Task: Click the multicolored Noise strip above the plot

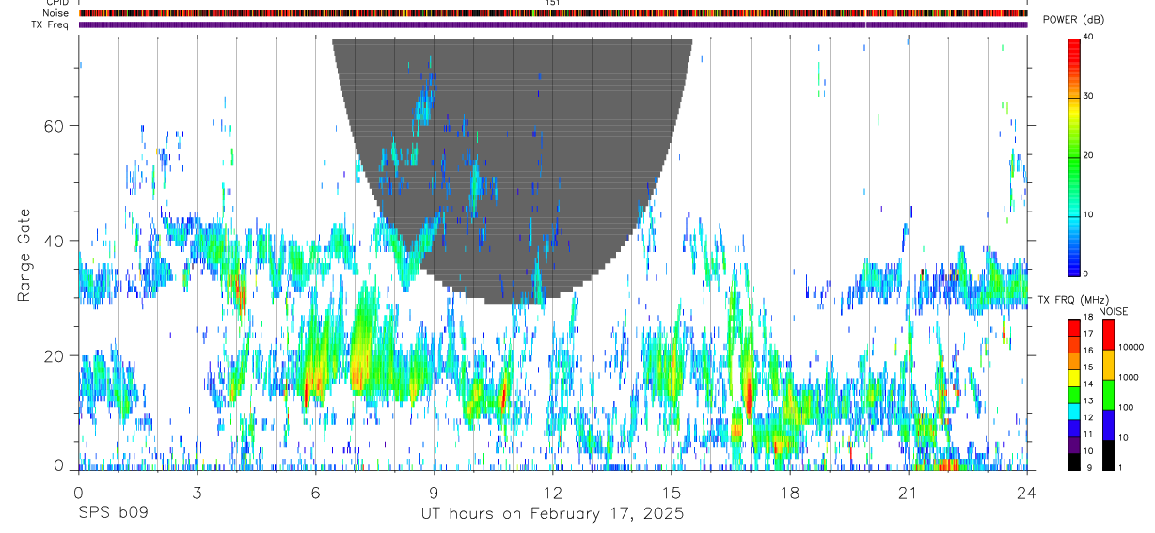Action: (x=553, y=13)
